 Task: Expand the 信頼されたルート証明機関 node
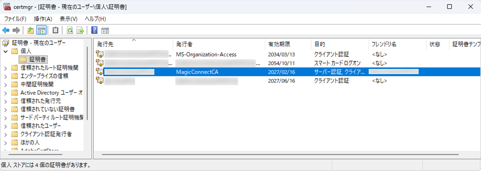(5, 68)
